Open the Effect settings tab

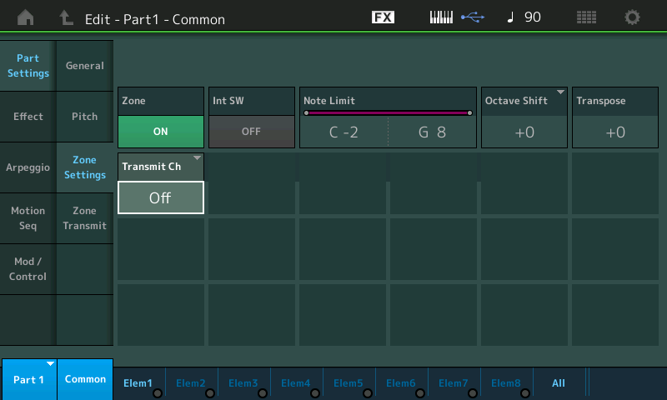[x=28, y=117]
